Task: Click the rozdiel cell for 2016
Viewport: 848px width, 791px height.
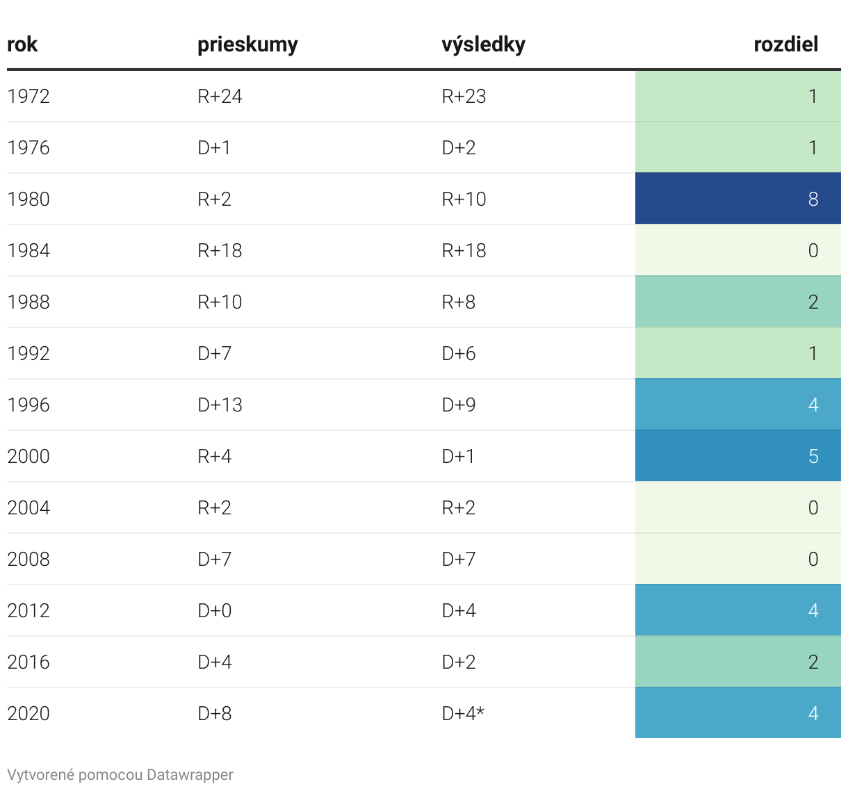Action: (737, 662)
